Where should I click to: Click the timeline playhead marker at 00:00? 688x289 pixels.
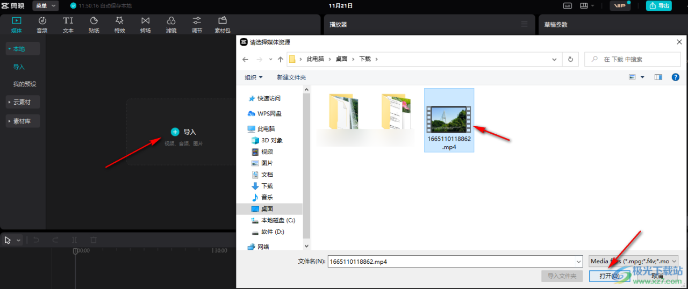pos(76,251)
